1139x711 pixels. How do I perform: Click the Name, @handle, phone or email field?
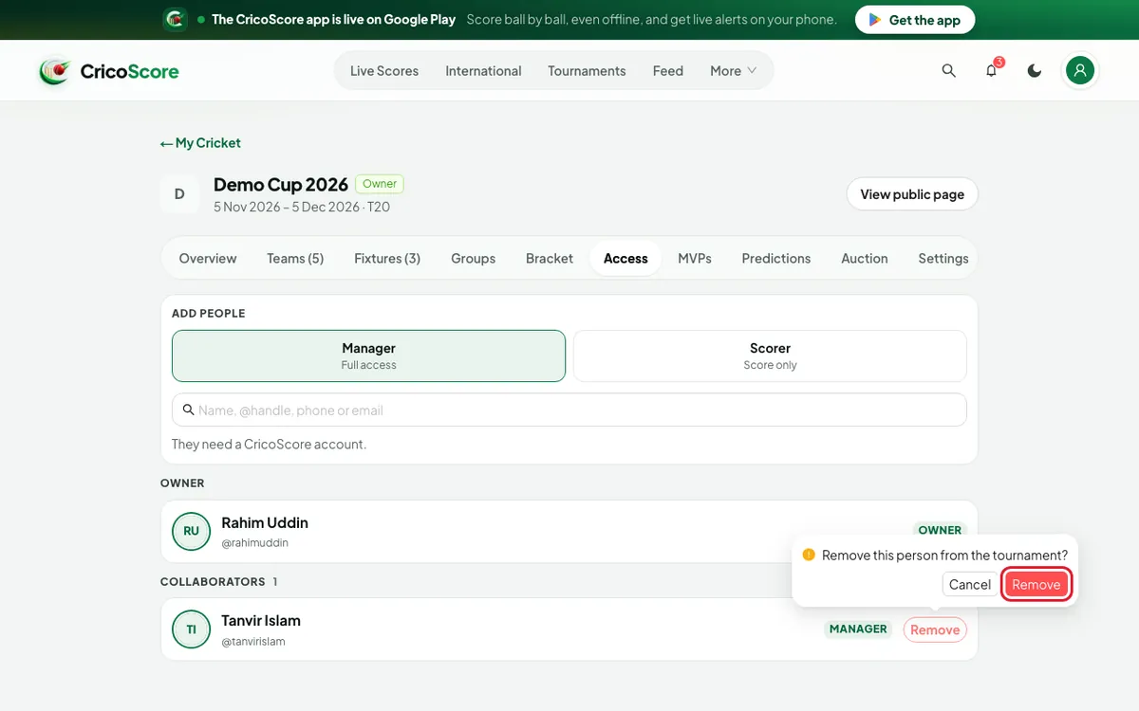pos(569,410)
